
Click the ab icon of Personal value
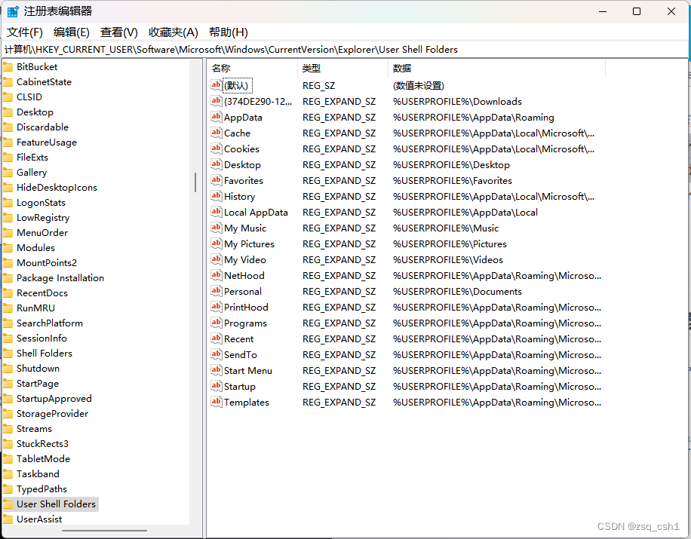tap(216, 291)
